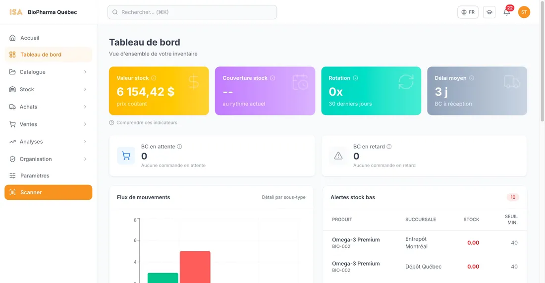The image size is (545, 283).
Task: Open Paramètres menu item
Action: pos(49,175)
